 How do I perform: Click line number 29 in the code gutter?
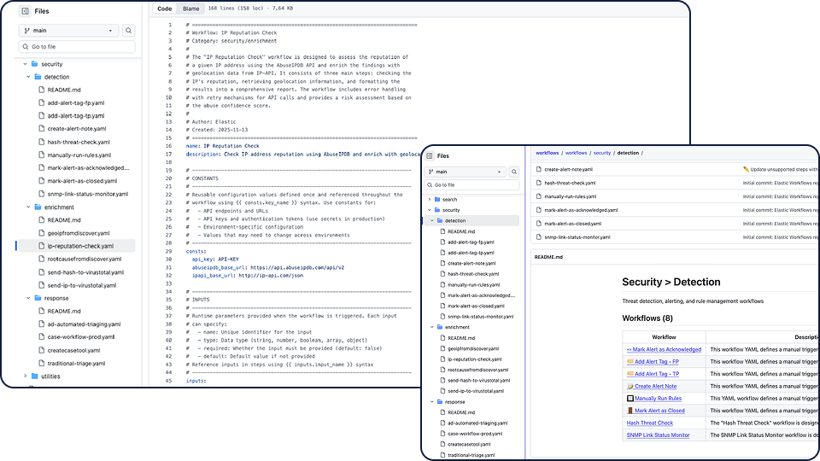tap(169, 251)
